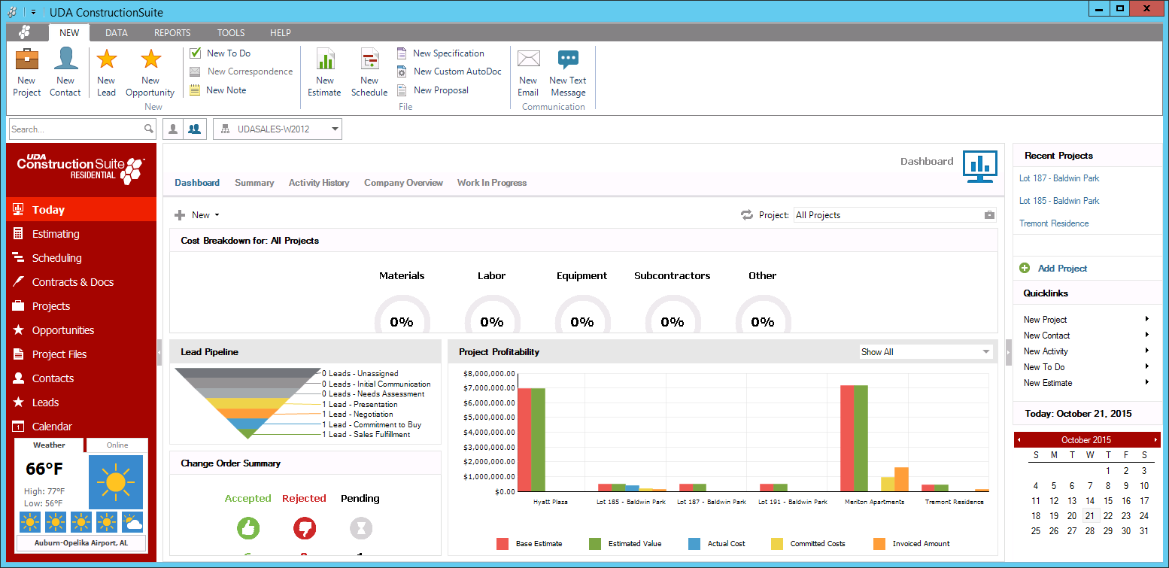The height and width of the screenshot is (568, 1169).
Task: Click the Invoiced Amount legend swatch
Action: click(879, 543)
